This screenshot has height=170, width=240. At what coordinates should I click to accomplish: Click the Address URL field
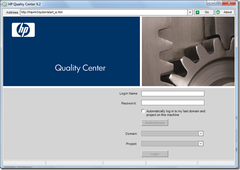pos(104,12)
